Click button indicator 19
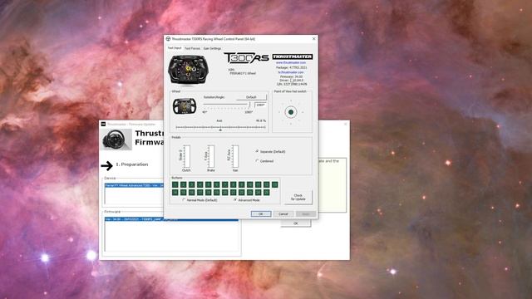 [x=216, y=192]
